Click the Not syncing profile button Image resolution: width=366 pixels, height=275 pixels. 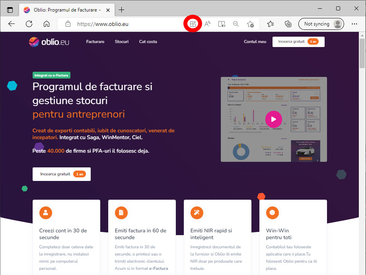tap(321, 24)
